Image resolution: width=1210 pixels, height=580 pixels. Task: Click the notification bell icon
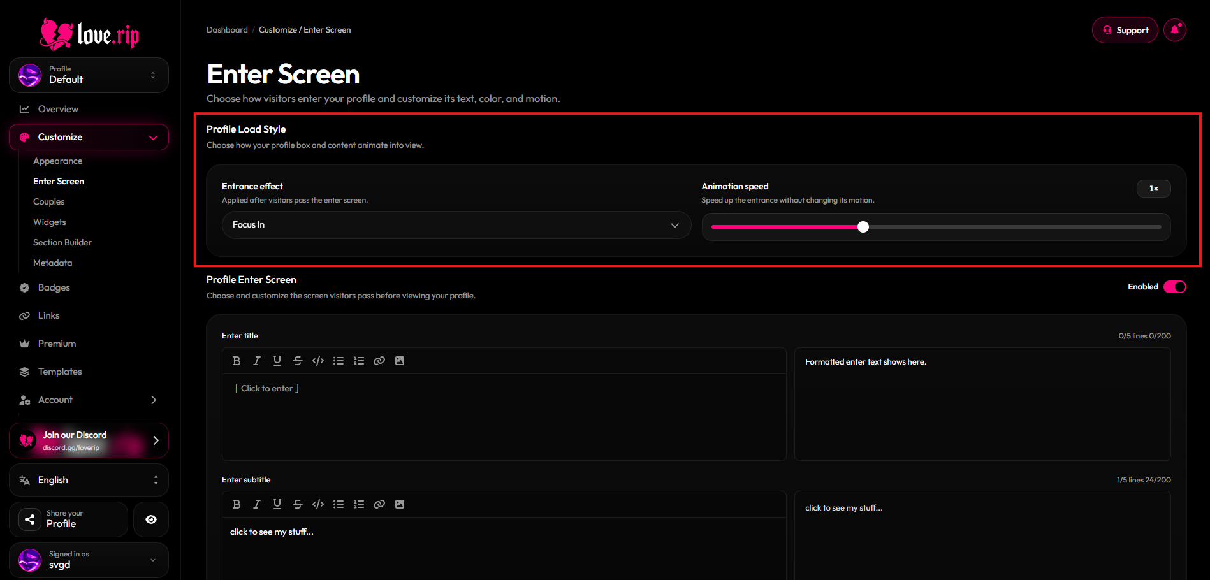pyautogui.click(x=1174, y=30)
